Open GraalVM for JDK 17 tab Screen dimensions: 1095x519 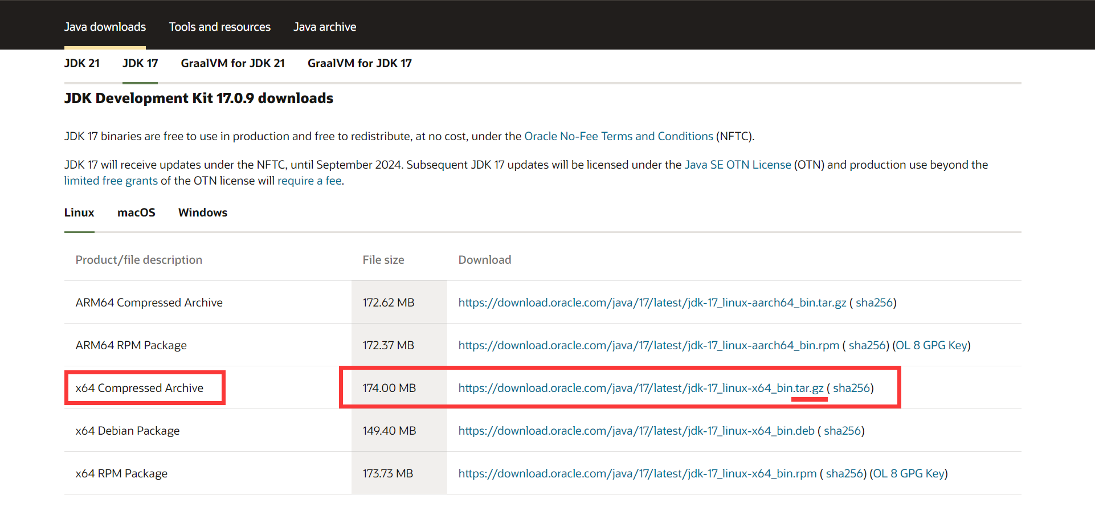359,63
